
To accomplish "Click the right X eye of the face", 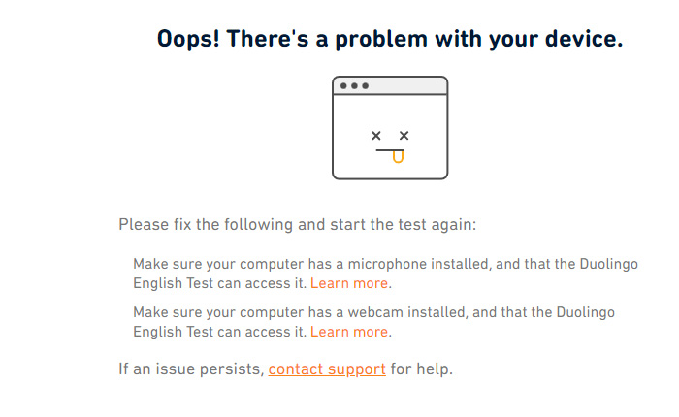I will click(x=404, y=136).
